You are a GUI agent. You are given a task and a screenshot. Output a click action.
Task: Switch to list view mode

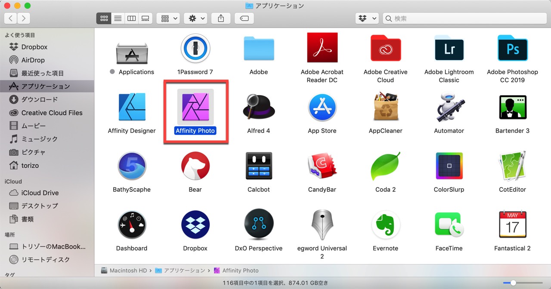click(x=118, y=18)
